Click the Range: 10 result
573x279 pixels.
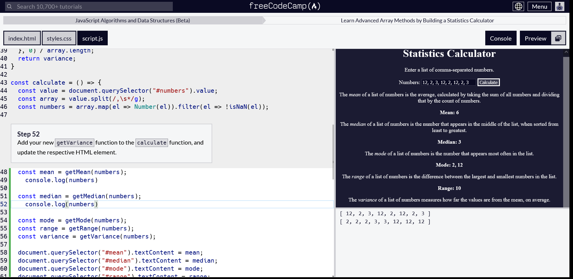click(449, 188)
